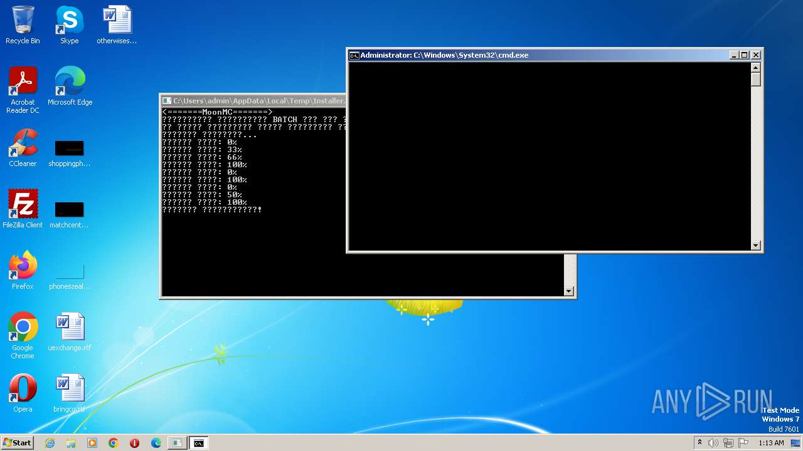The image size is (803, 451).
Task: Open the uexchange.rtf document
Action: pyautogui.click(x=70, y=332)
